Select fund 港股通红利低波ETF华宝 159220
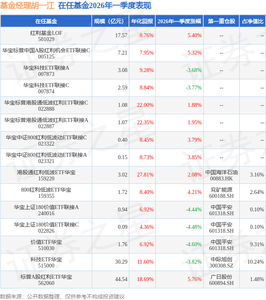The height and width of the screenshot is (300, 266). (x=46, y=175)
